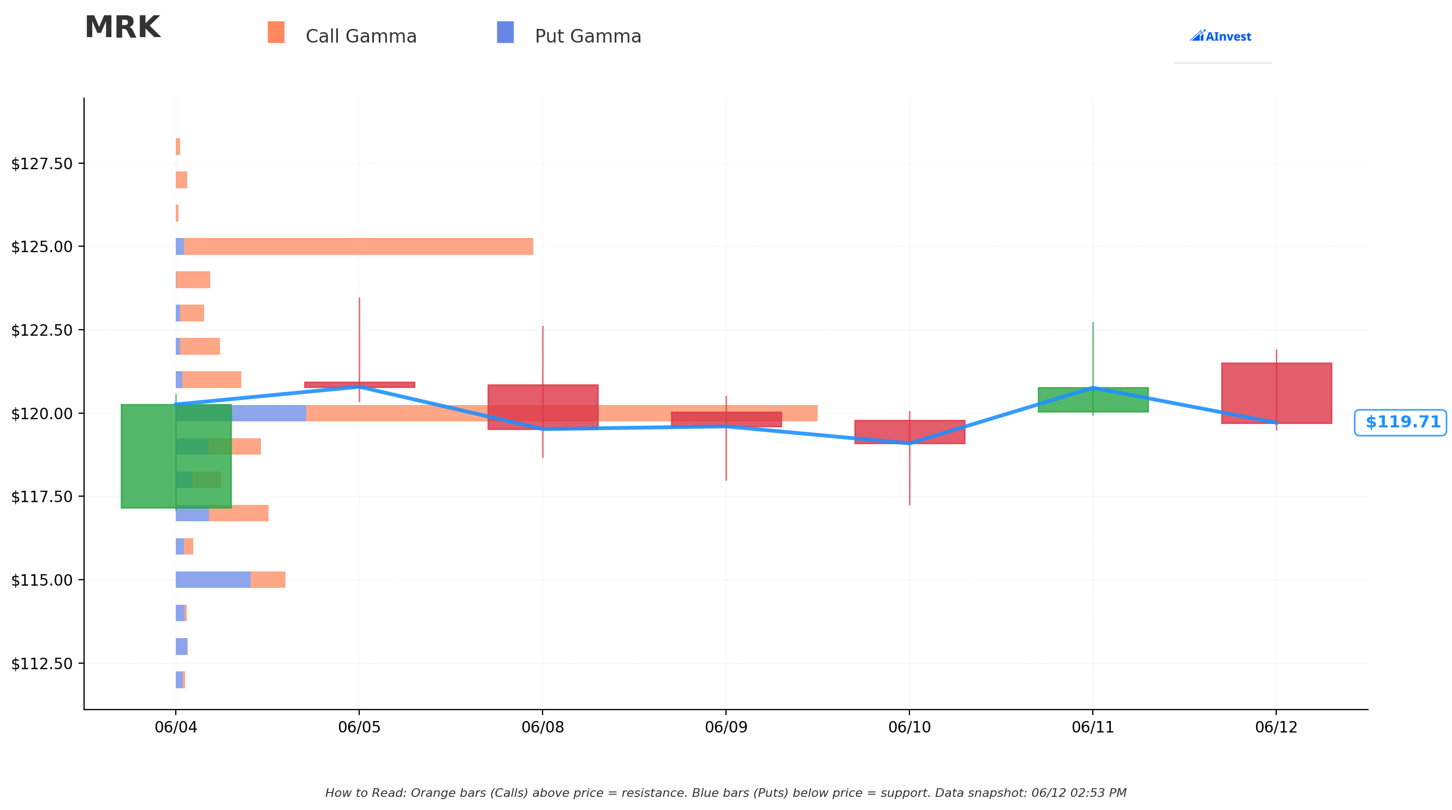Select the red 06/09 candlestick body
This screenshot has height=810, width=1452.
[x=726, y=419]
